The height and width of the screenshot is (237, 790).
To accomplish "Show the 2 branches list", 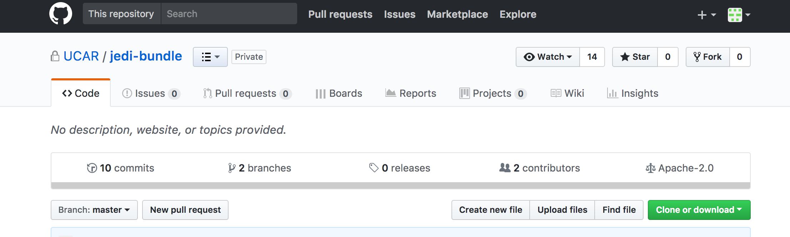I will 260,168.
